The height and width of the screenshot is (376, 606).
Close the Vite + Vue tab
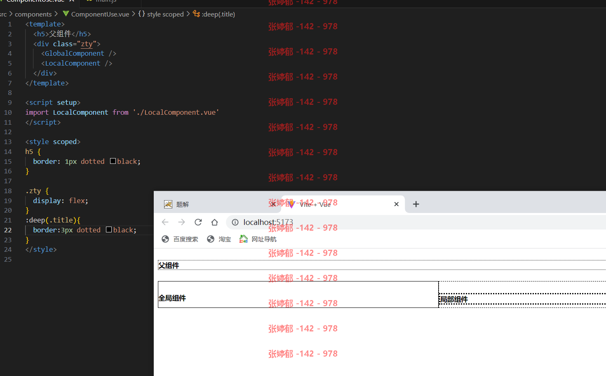tap(396, 204)
